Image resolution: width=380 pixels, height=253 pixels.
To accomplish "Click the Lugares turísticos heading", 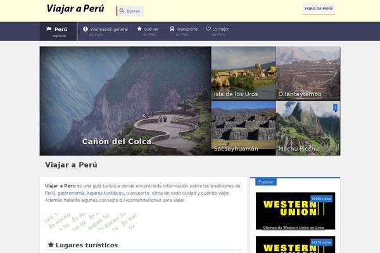I will click(x=87, y=245).
